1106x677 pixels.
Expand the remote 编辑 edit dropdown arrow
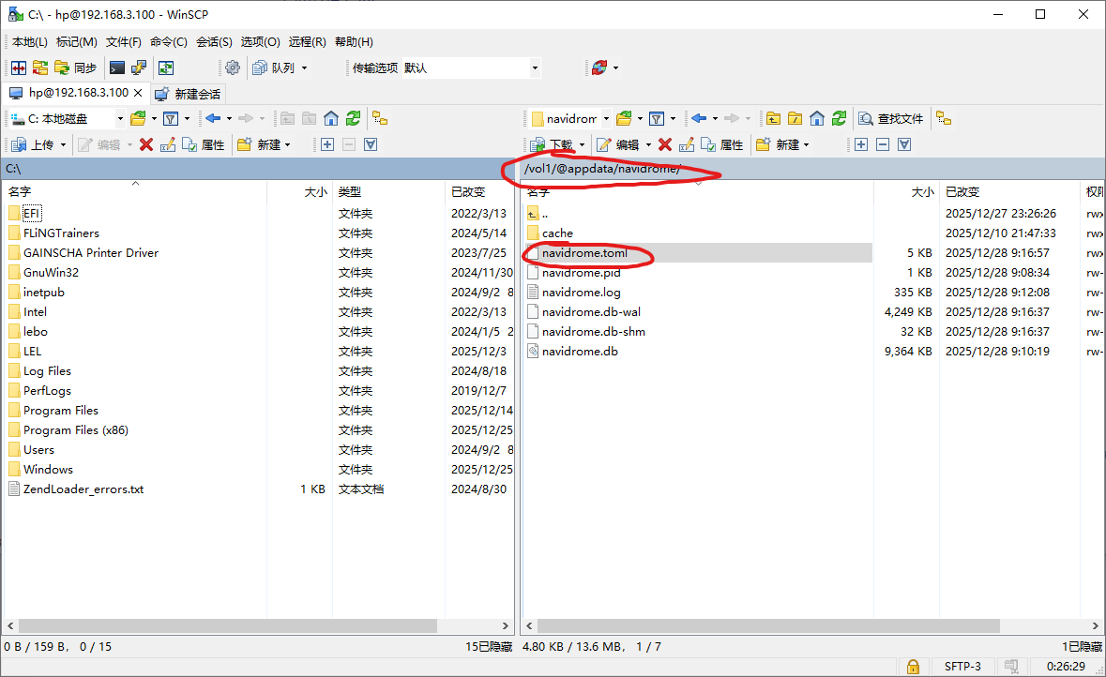648,144
